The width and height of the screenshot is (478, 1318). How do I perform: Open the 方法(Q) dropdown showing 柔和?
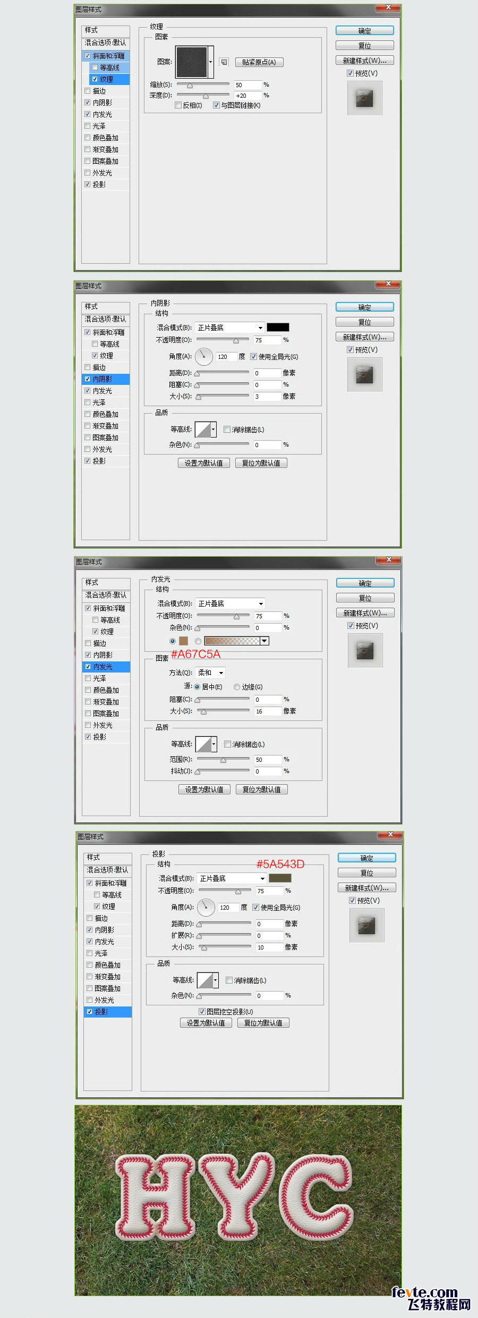coord(210,673)
